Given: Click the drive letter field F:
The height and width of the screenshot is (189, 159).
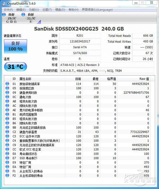Looking at the screenshot, I should point(80,59).
